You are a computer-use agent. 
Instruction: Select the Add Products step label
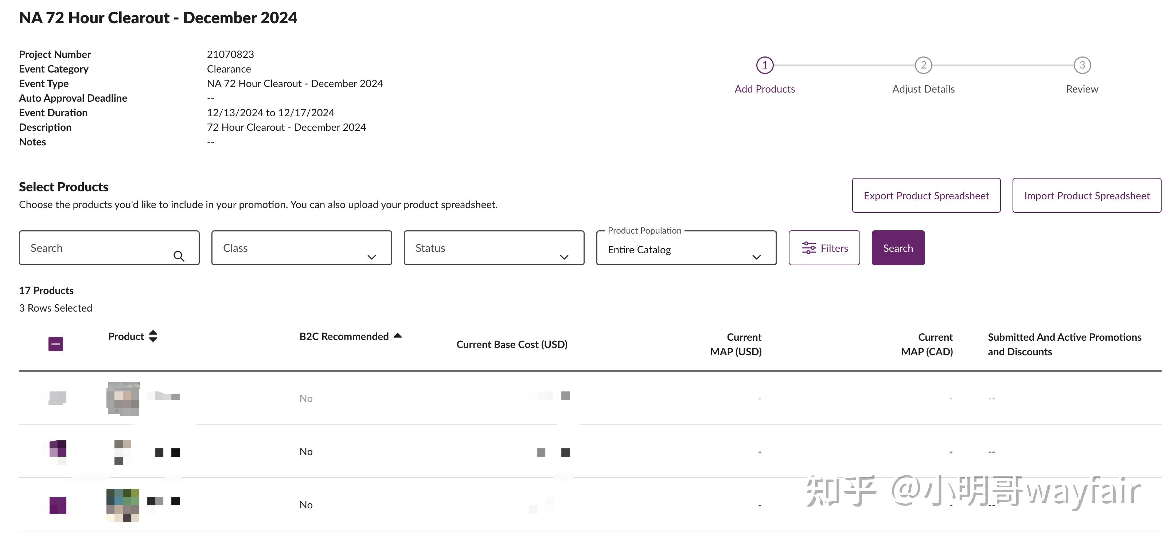pos(765,89)
